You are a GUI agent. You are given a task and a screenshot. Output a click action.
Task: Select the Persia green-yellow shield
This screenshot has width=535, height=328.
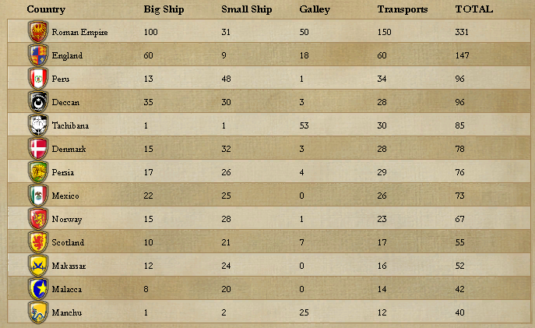(x=38, y=172)
